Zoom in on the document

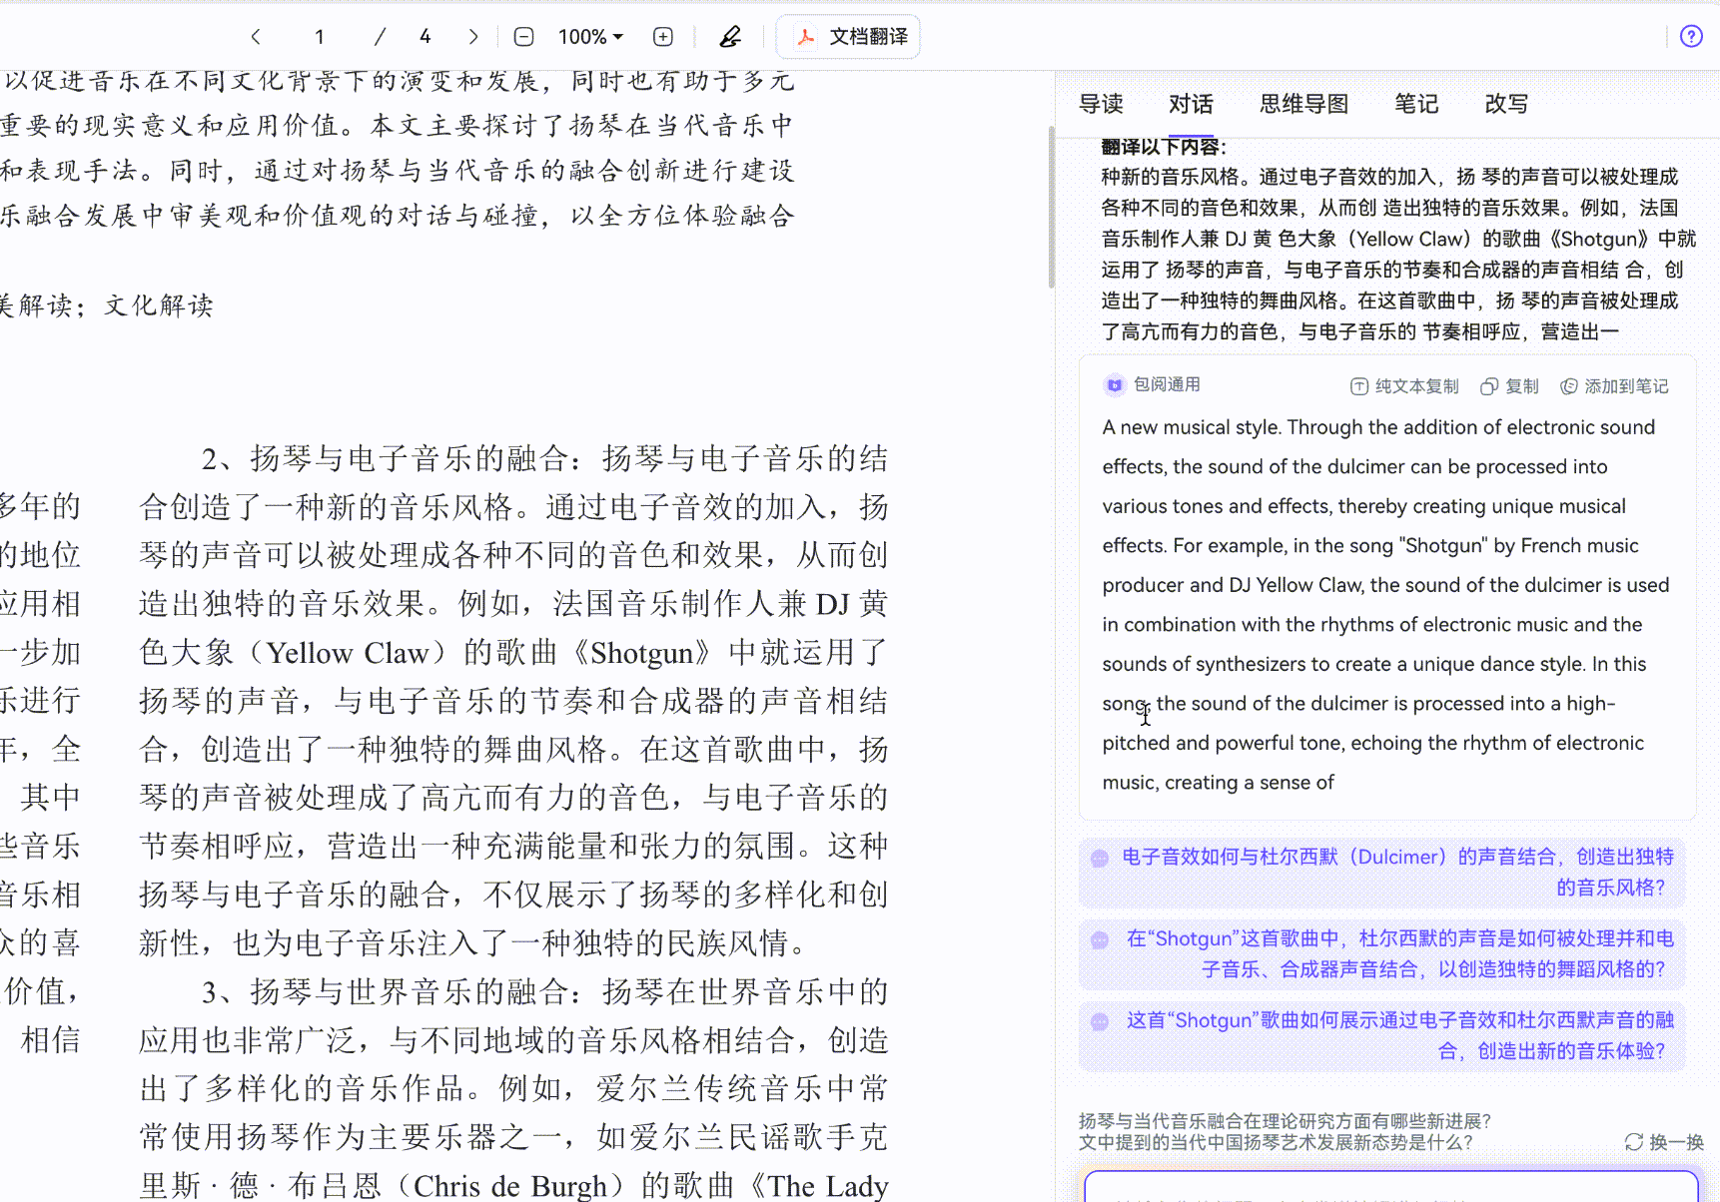[662, 36]
